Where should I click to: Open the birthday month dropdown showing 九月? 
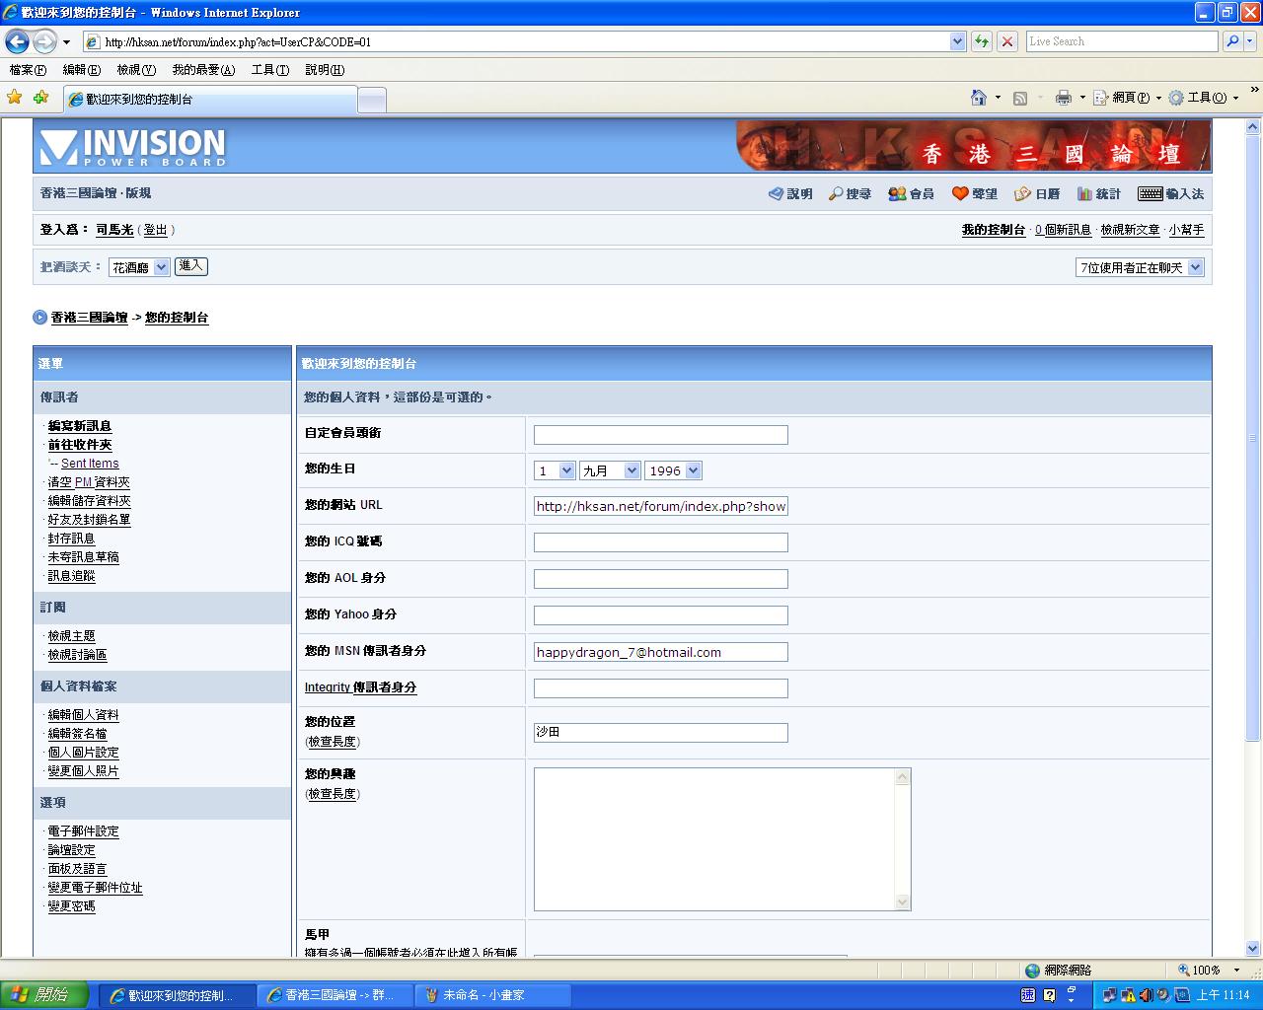(610, 470)
